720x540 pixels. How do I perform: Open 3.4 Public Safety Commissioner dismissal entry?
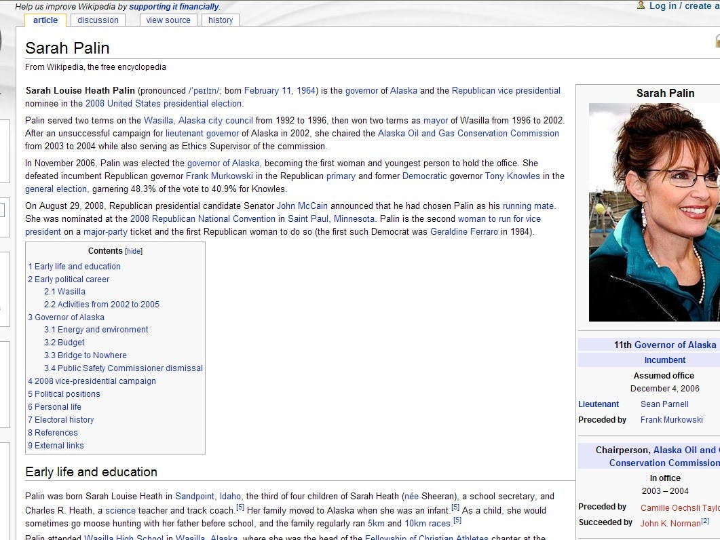click(124, 368)
